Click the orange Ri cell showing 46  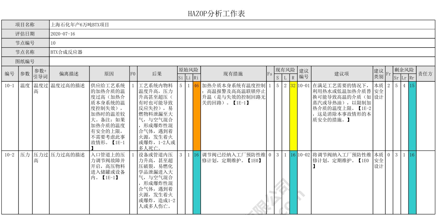pyautogui.click(x=196, y=116)
